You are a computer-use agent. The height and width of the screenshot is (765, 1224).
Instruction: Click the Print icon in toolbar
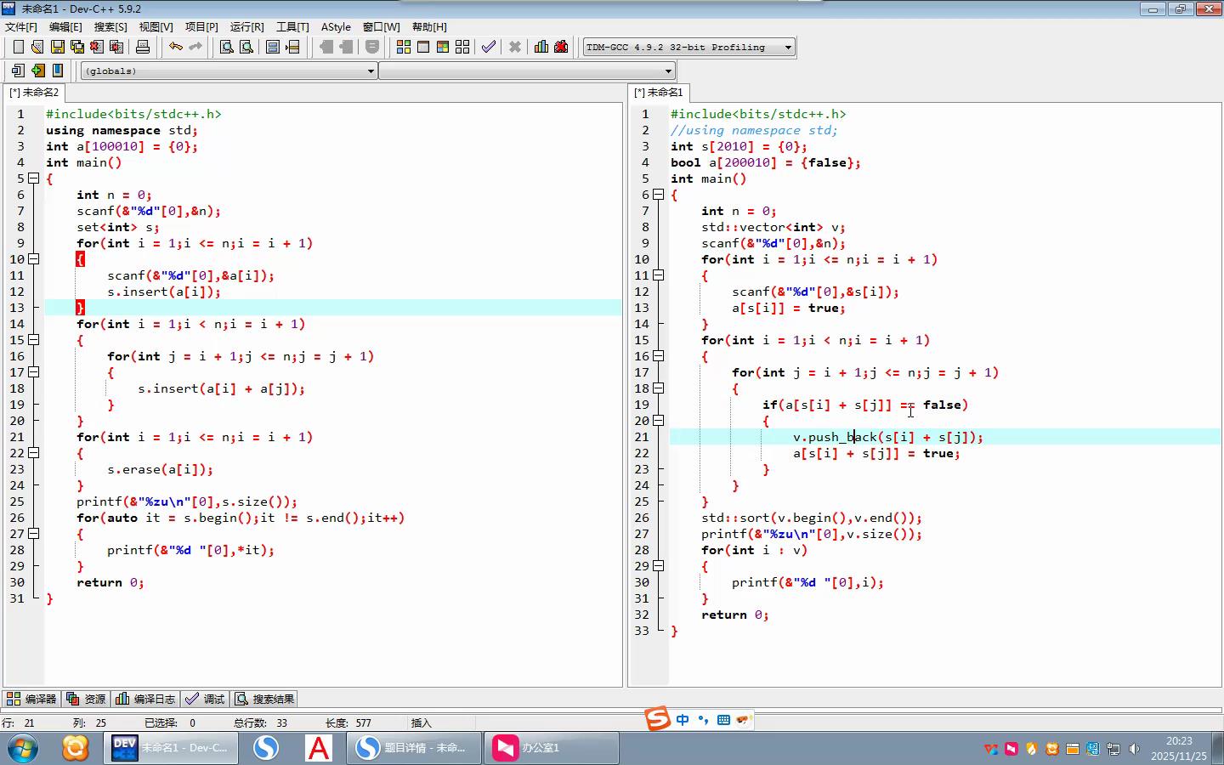pos(143,47)
